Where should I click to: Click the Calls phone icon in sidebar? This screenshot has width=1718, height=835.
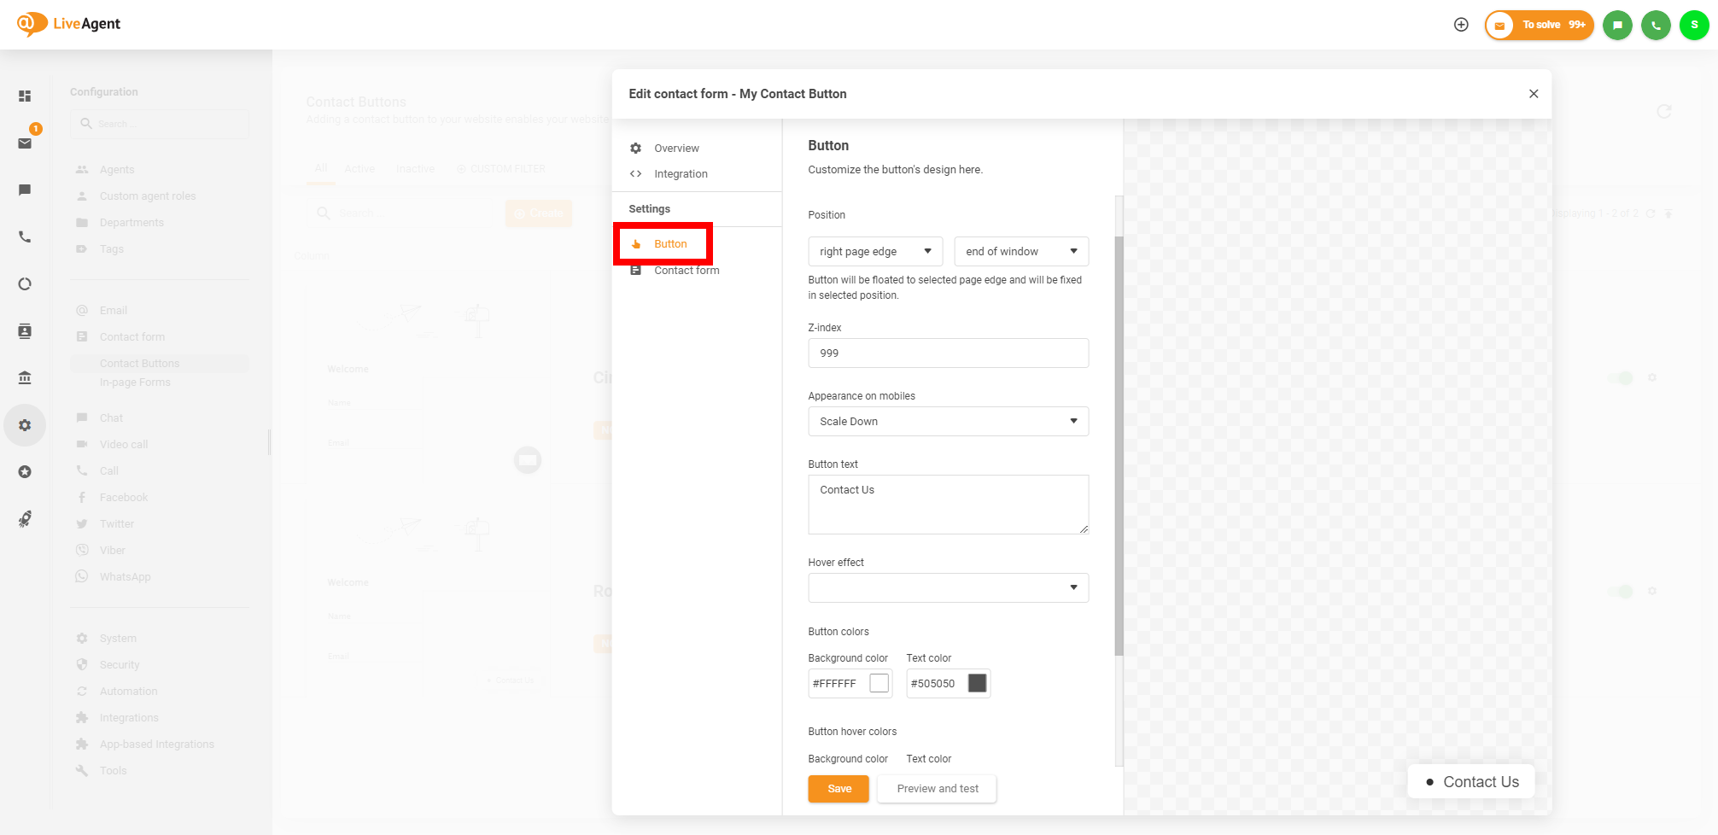pos(25,237)
